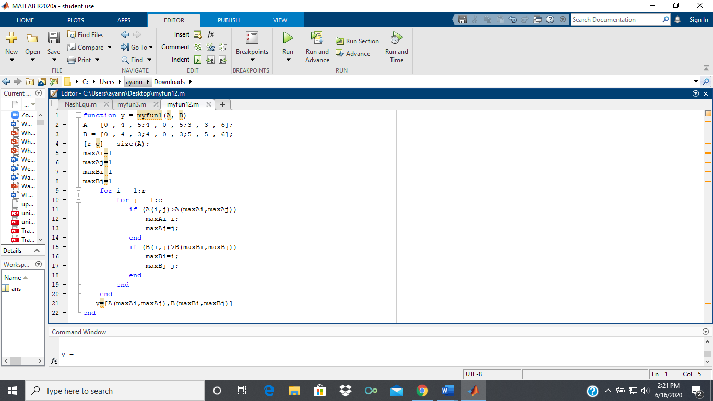
Task: Click Run Section
Action: pyautogui.click(x=358, y=41)
